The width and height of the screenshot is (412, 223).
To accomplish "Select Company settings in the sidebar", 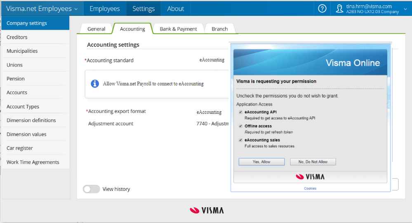I will (x=35, y=23).
